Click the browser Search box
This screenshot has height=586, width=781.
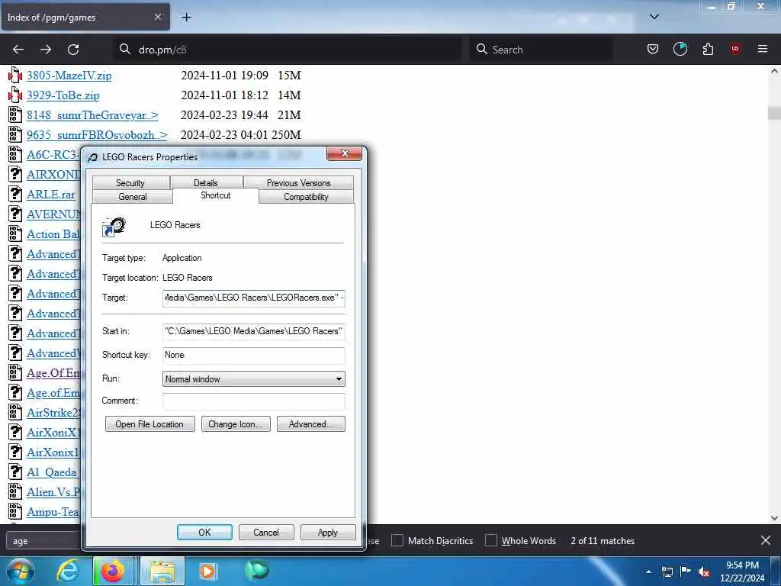[x=541, y=50]
